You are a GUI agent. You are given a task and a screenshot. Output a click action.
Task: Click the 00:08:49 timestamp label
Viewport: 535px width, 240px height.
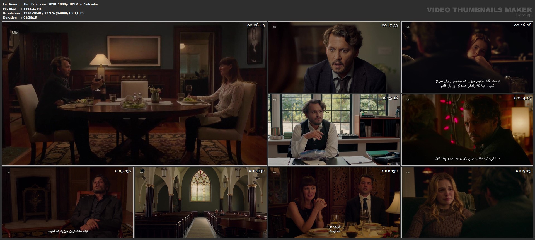(256, 25)
